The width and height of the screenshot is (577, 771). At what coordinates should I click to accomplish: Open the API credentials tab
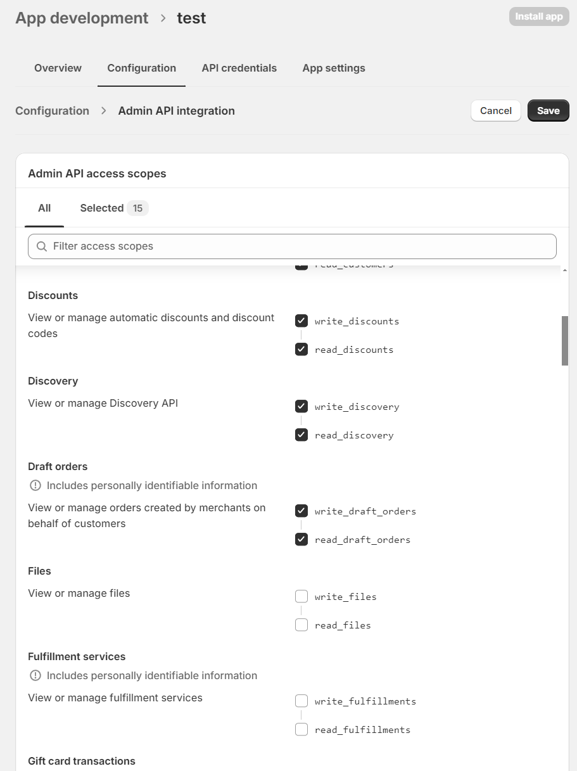click(239, 68)
